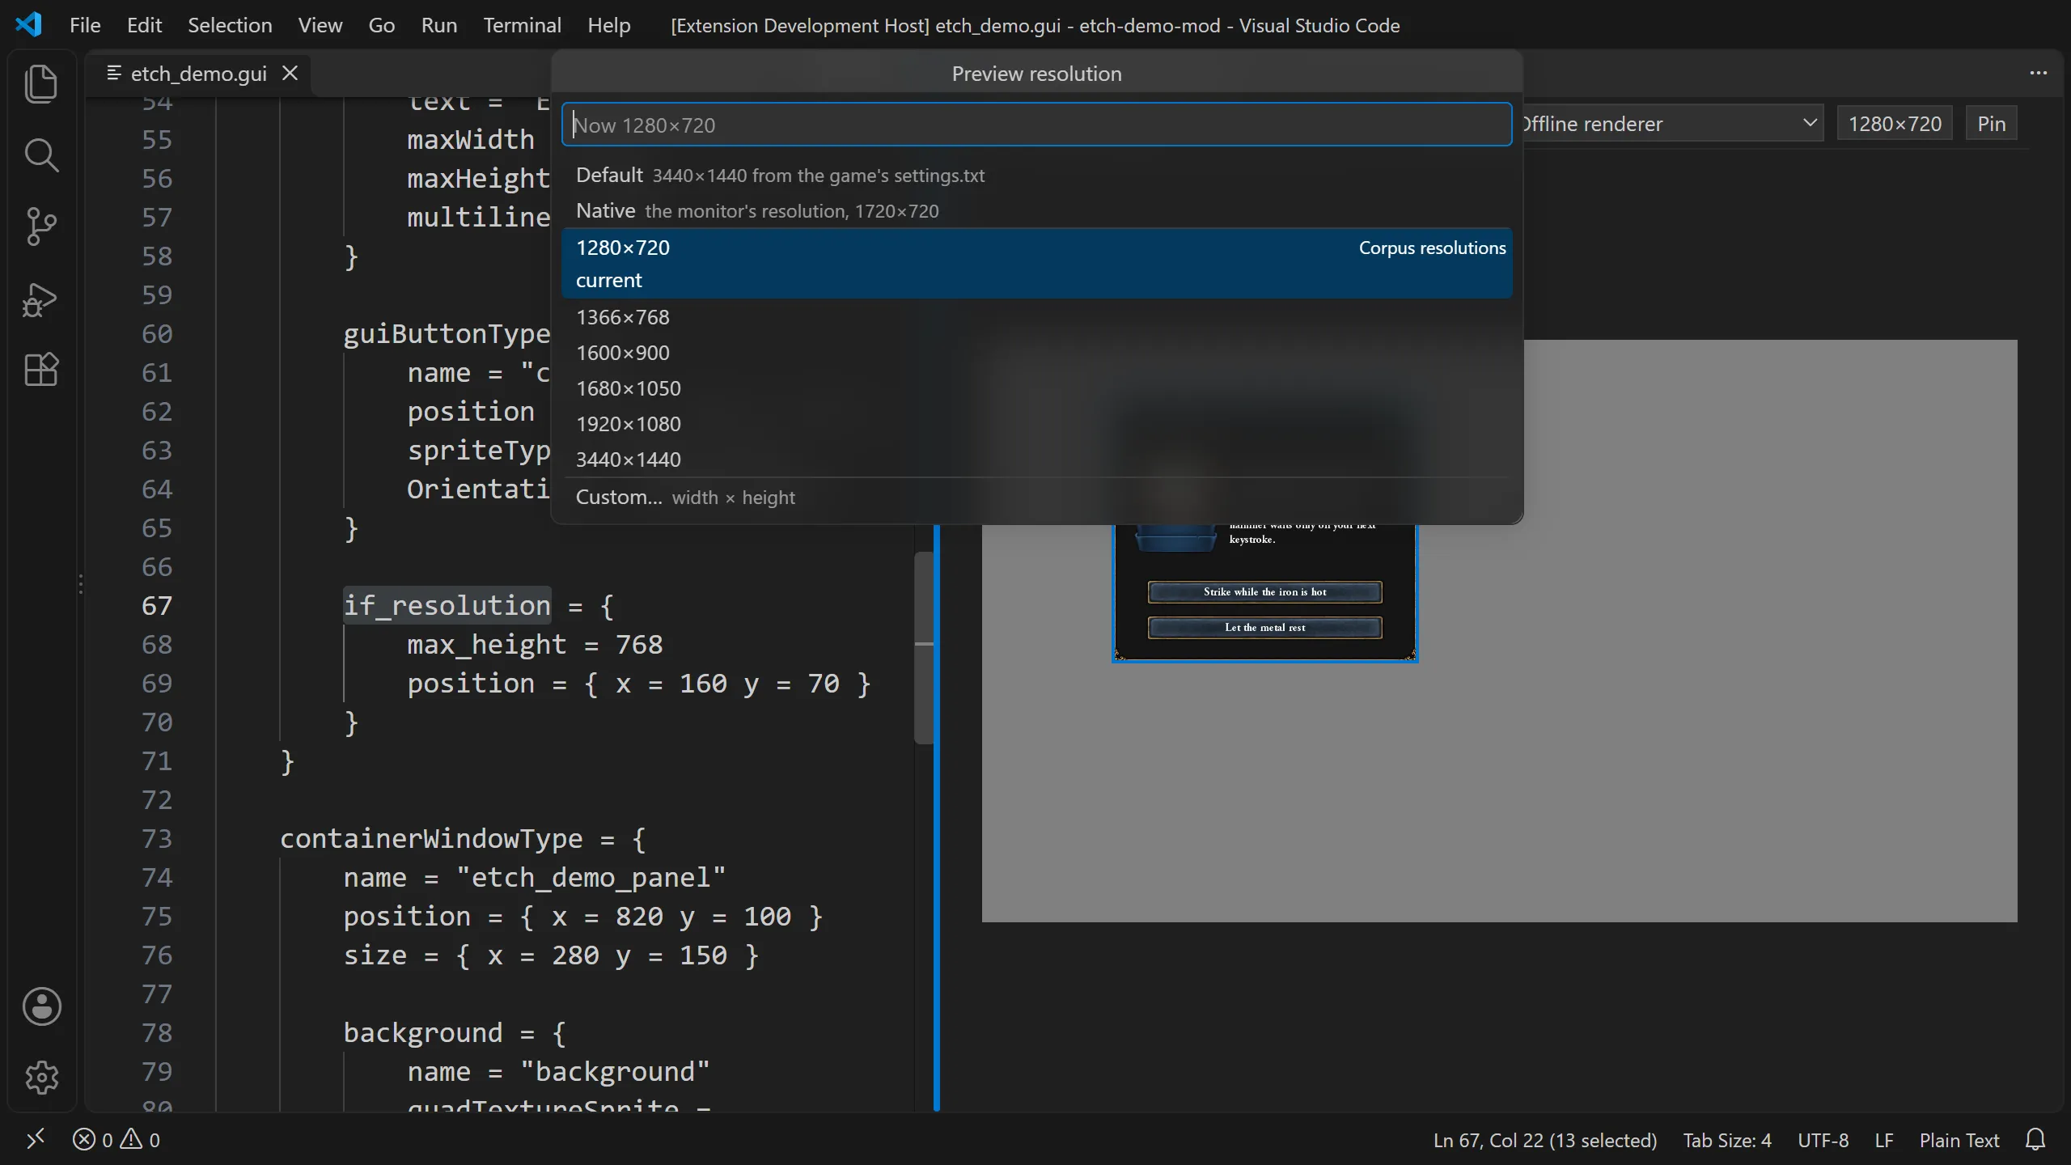The image size is (2071, 1165).
Task: Open the editor more actions ellipsis
Action: (2038, 74)
